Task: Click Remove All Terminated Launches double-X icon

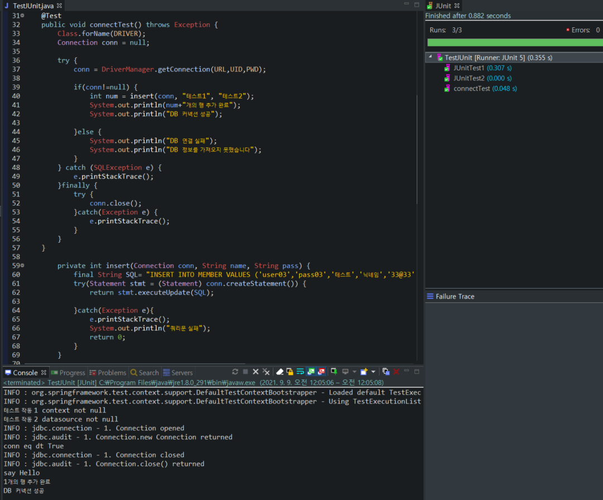Action: click(266, 372)
